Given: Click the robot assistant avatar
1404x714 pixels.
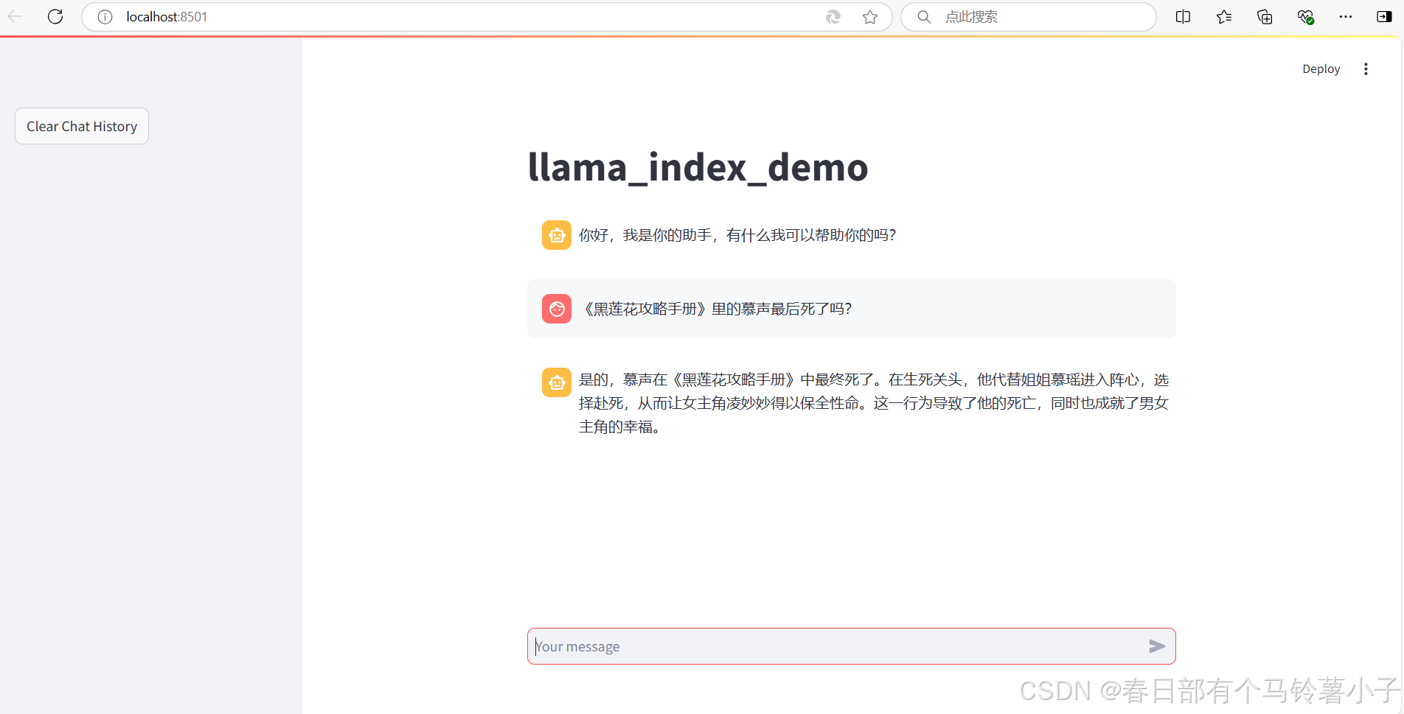Looking at the screenshot, I should pyautogui.click(x=557, y=234).
